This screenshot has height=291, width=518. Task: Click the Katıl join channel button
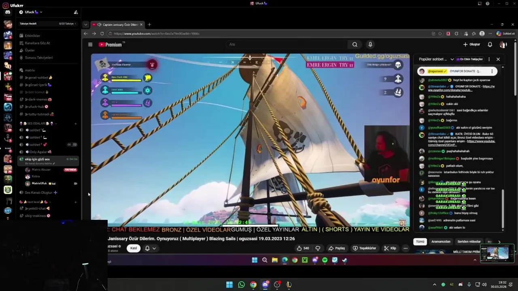[134, 248]
